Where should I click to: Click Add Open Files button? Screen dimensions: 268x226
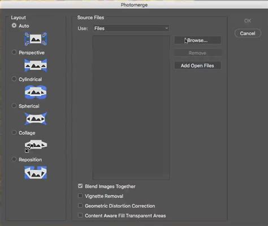click(x=197, y=66)
